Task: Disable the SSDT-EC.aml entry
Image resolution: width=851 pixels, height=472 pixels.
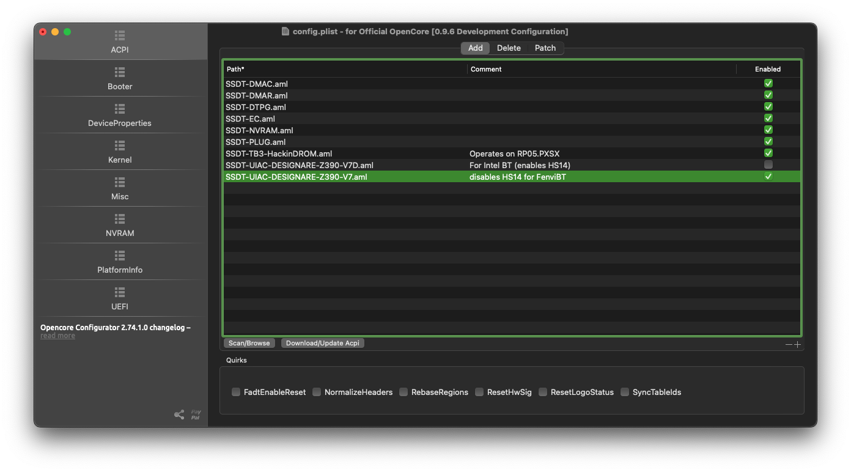Action: (768, 119)
